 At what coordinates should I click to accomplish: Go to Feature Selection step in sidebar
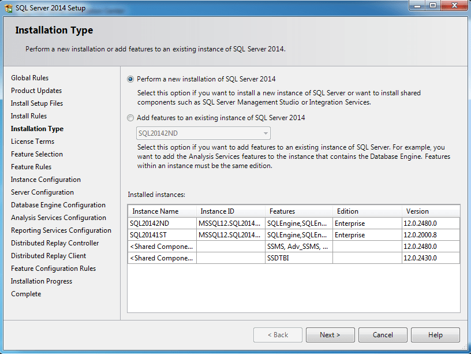coord(37,154)
